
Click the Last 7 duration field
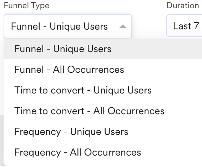[x=185, y=26]
